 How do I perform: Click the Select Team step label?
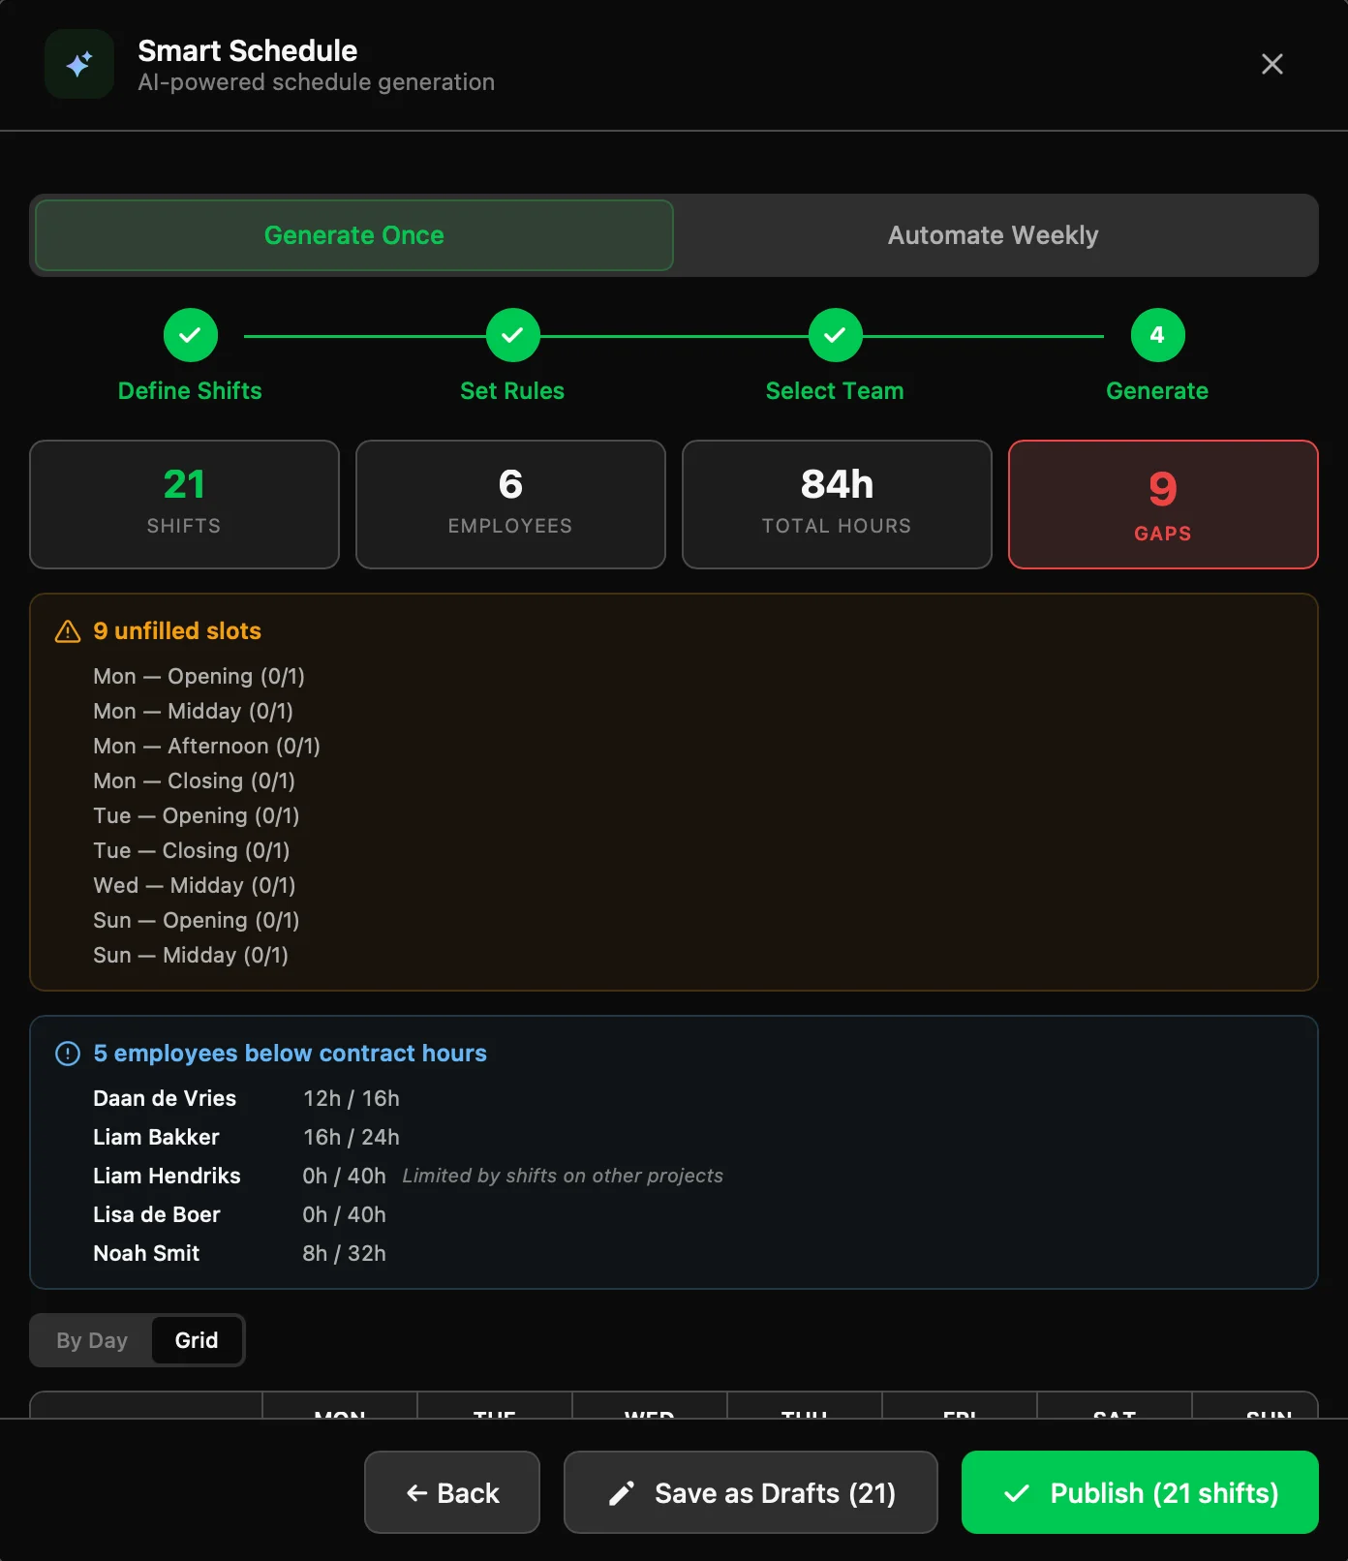click(x=835, y=391)
